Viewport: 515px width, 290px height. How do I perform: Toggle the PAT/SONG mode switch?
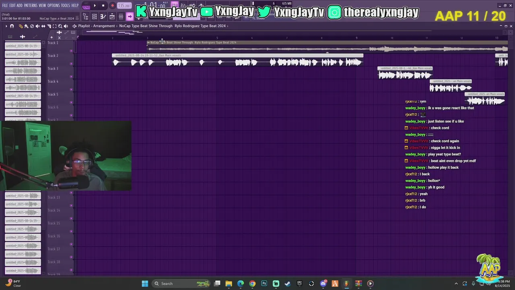86,6
